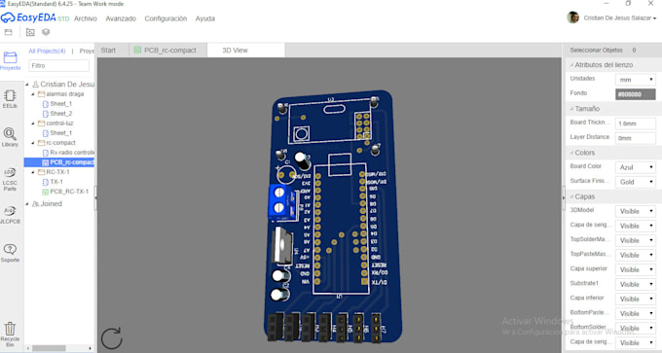Viewport: 662px width, 353px height.
Task: Toggle Capa superior visibility dropdown
Action: [635, 269]
